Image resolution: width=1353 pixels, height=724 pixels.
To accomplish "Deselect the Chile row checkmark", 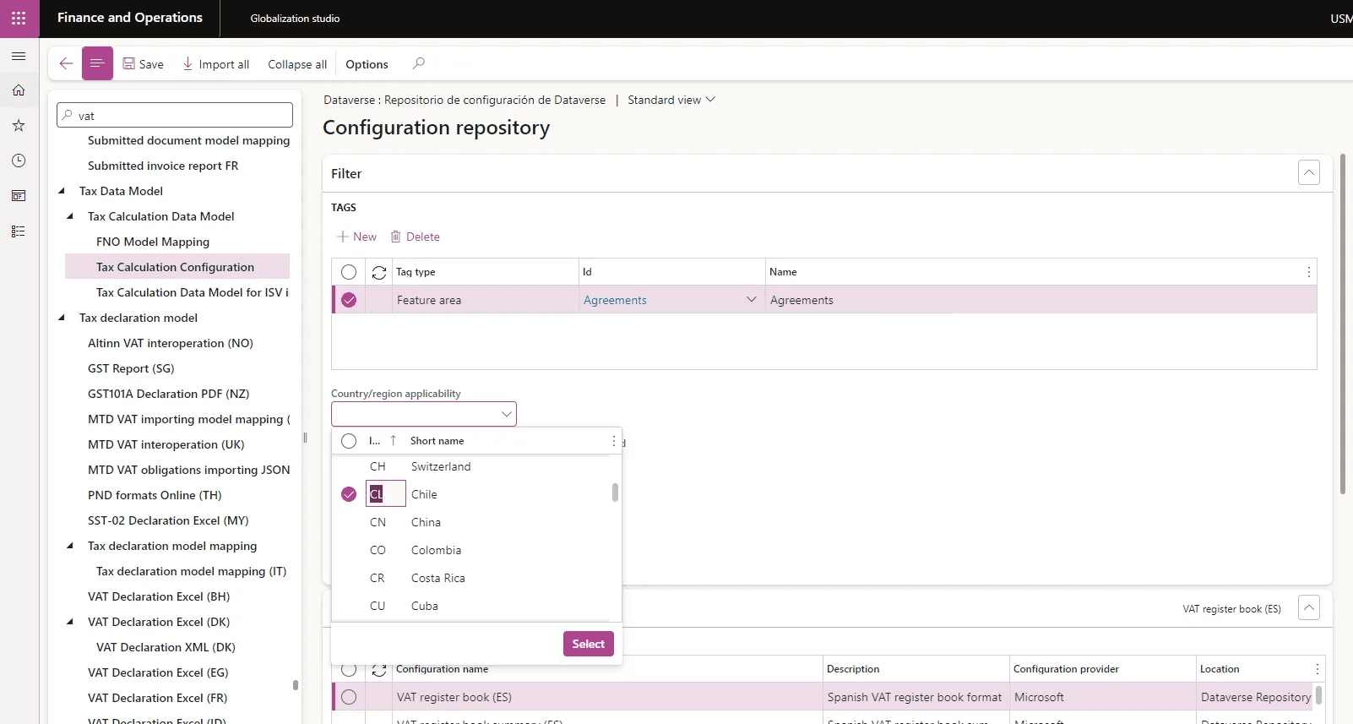I will click(x=349, y=494).
